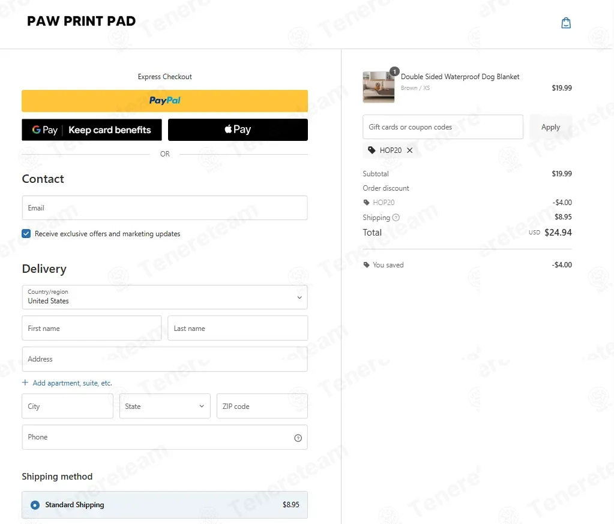Click the Express Checkout heading
614x524 pixels.
[x=165, y=77]
